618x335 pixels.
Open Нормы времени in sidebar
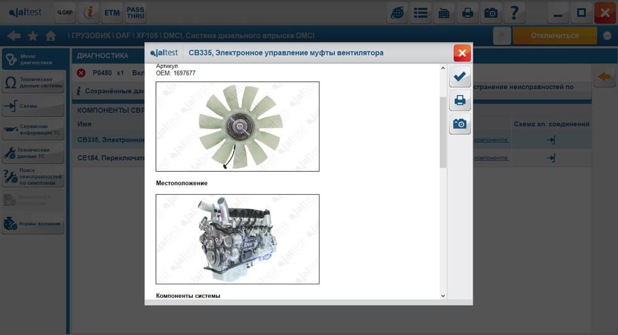[33, 224]
